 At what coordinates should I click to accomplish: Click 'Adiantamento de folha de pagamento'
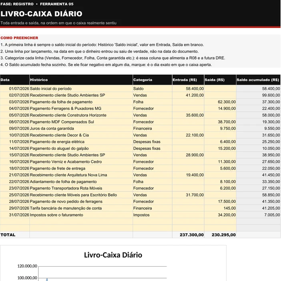point(81,182)
